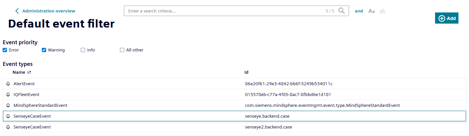Select the IQFleetEvent event type
The width and height of the screenshot is (469, 136).
coord(132,95)
